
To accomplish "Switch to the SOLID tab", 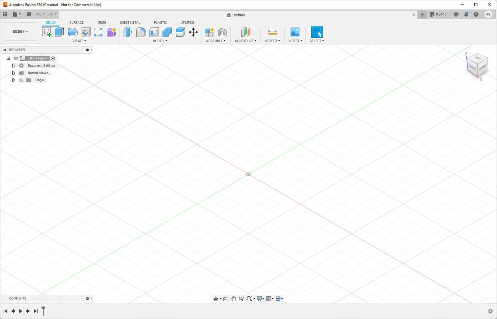I will click(x=51, y=23).
